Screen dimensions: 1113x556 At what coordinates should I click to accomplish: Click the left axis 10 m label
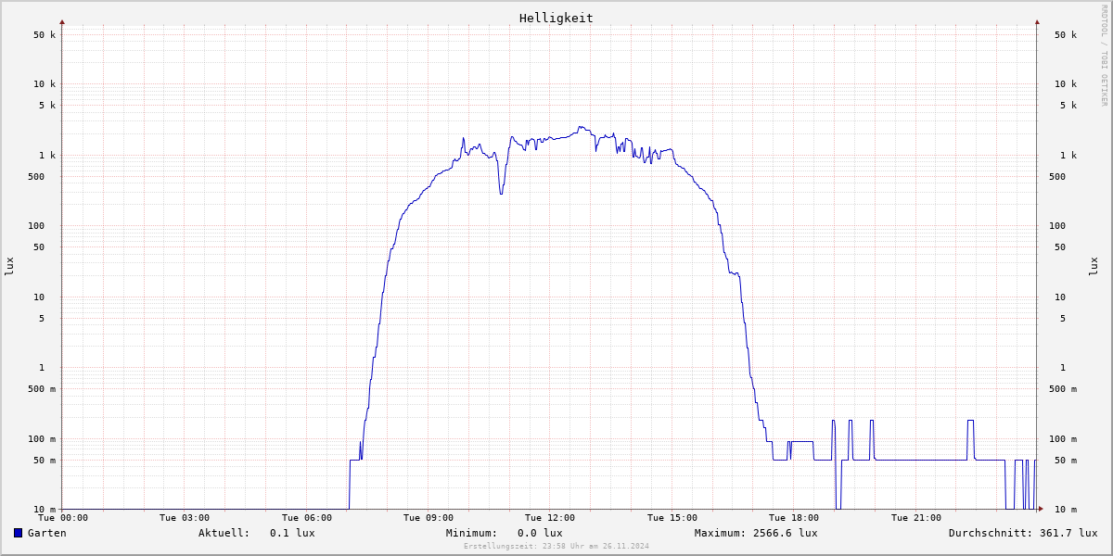click(x=45, y=510)
